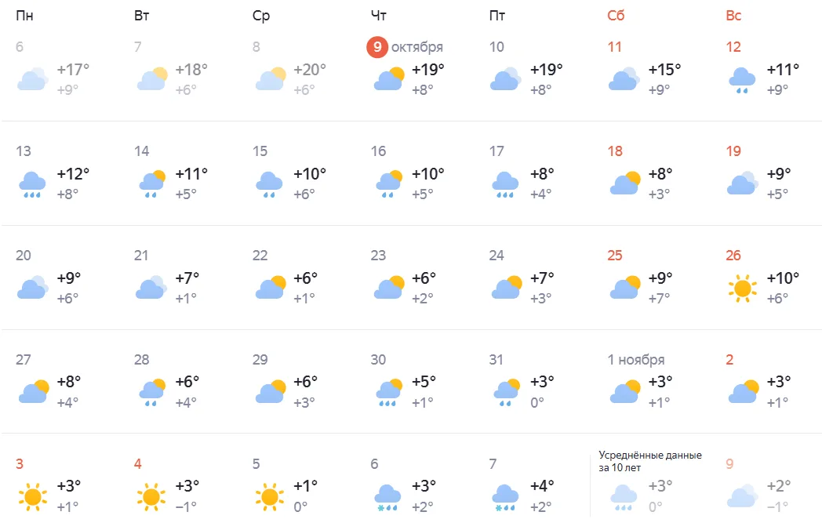Click the 'Пн' weekday column header
822x530 pixels.
click(24, 16)
